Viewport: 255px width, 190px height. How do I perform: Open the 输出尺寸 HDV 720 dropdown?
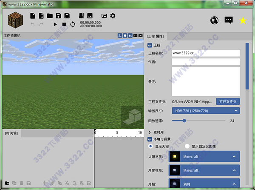coord(206,111)
